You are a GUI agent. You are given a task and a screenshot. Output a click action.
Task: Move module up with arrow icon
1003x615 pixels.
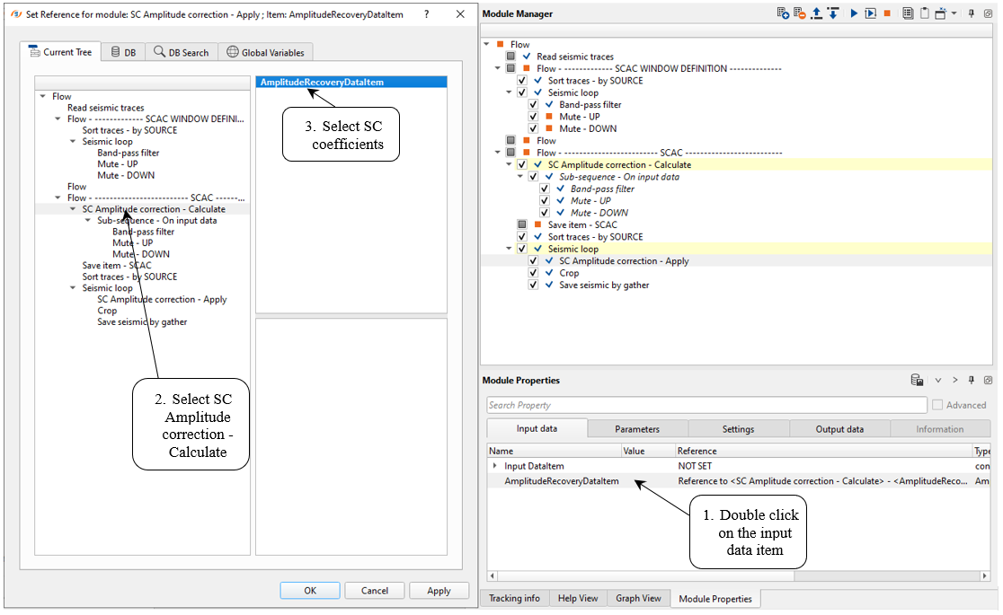[x=816, y=13]
